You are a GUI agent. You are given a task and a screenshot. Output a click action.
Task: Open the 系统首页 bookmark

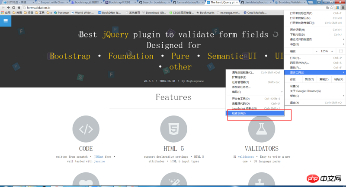point(133,13)
